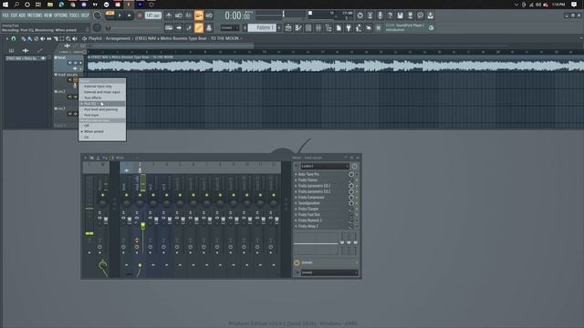Open the PATTERNS menu
584x328 pixels.
(35, 15)
